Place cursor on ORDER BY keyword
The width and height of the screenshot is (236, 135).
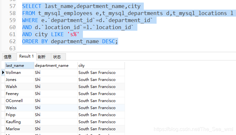[x=35, y=41]
